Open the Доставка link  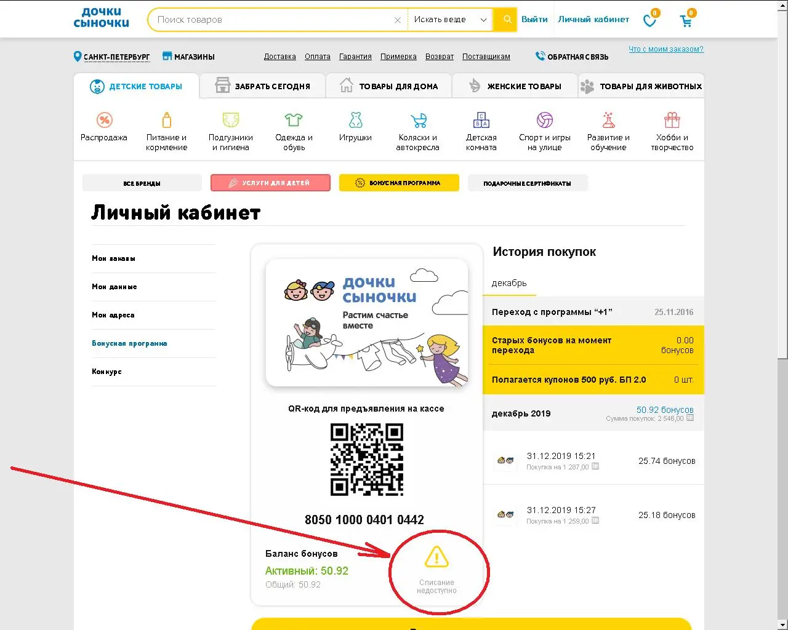click(280, 57)
